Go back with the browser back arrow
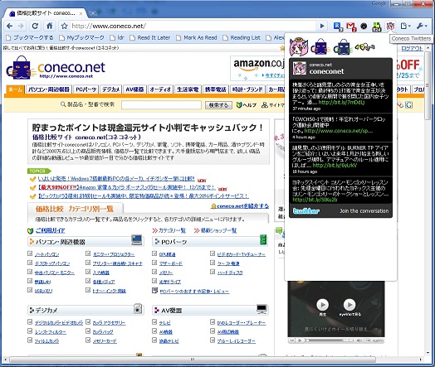This screenshot has height=367, width=435. coord(9,26)
